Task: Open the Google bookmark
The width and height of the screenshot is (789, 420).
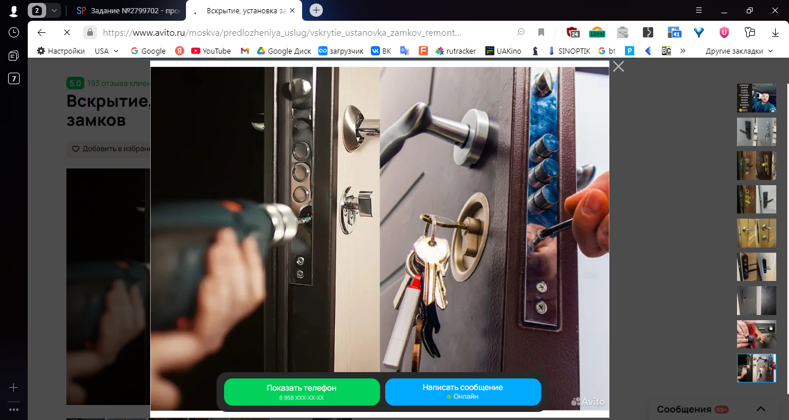Action: coord(148,51)
